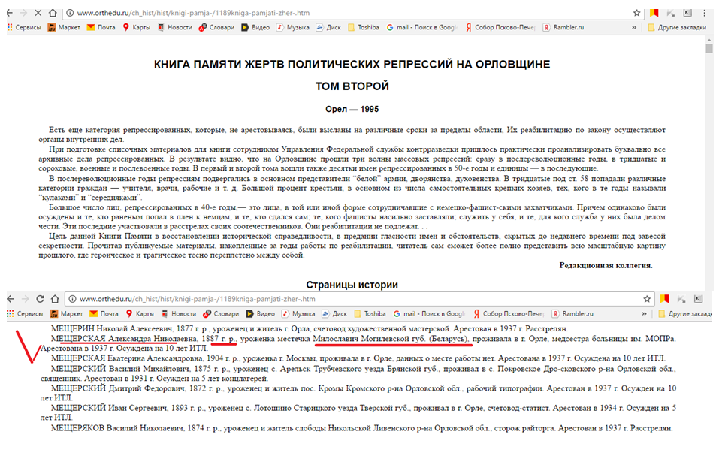
Task: Open Словари bookmark in upper bookmarks bar
Action: point(216,27)
